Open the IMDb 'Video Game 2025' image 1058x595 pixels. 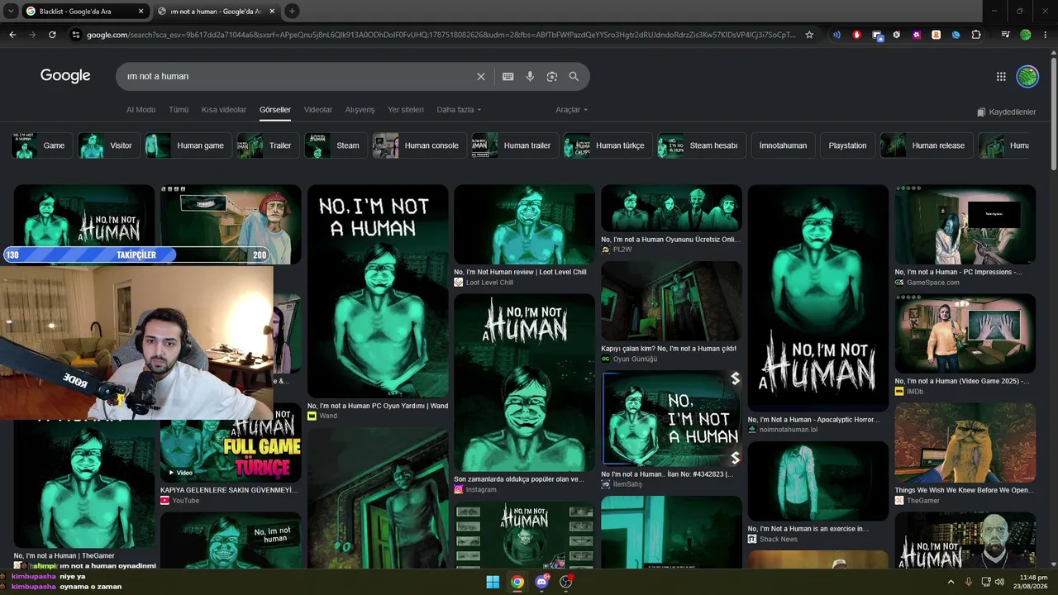pos(965,334)
